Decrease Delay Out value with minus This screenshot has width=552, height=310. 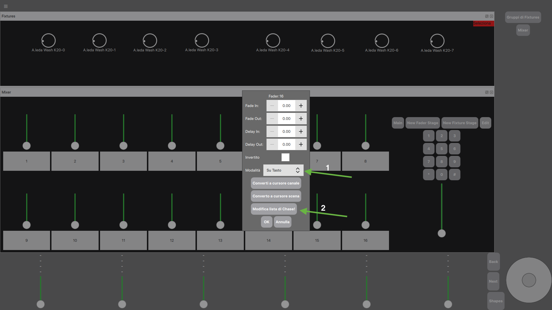272,144
